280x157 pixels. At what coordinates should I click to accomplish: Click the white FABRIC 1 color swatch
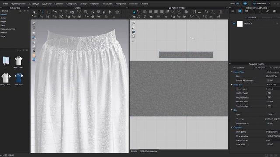point(240,24)
